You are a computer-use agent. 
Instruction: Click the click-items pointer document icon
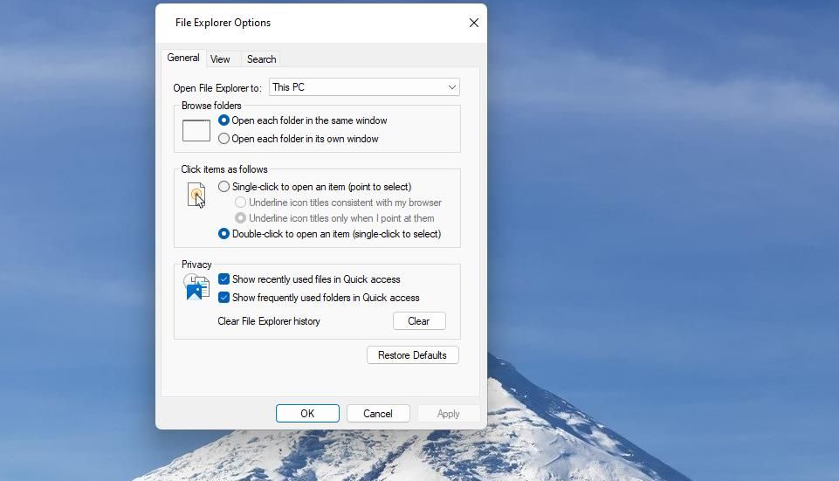(x=196, y=195)
